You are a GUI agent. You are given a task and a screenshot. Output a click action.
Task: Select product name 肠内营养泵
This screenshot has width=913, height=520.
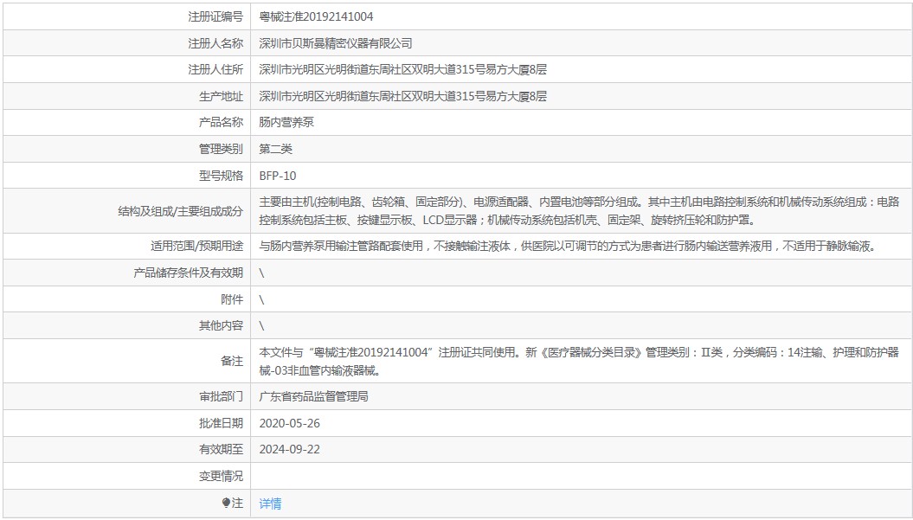(x=286, y=122)
